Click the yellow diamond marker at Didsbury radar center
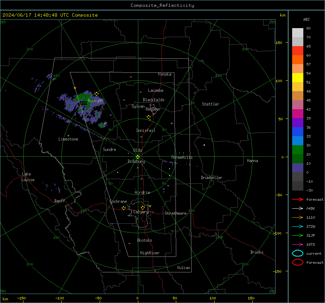This screenshot has width=325, height=303. click(x=138, y=157)
